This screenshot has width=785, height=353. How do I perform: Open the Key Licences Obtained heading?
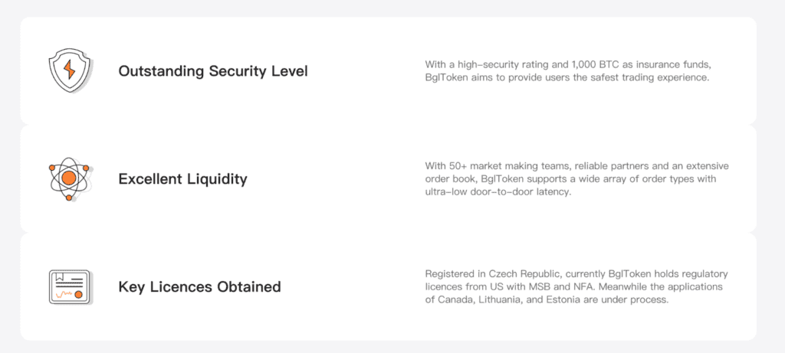pyautogui.click(x=199, y=287)
